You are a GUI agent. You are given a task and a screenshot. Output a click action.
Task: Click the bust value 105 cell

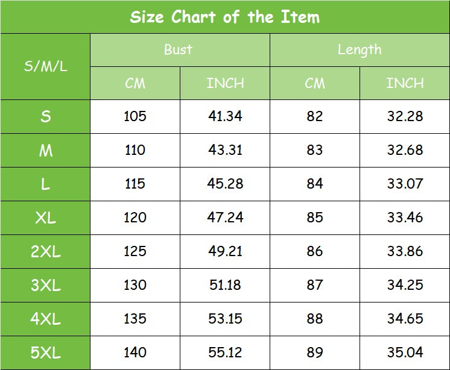(x=135, y=116)
